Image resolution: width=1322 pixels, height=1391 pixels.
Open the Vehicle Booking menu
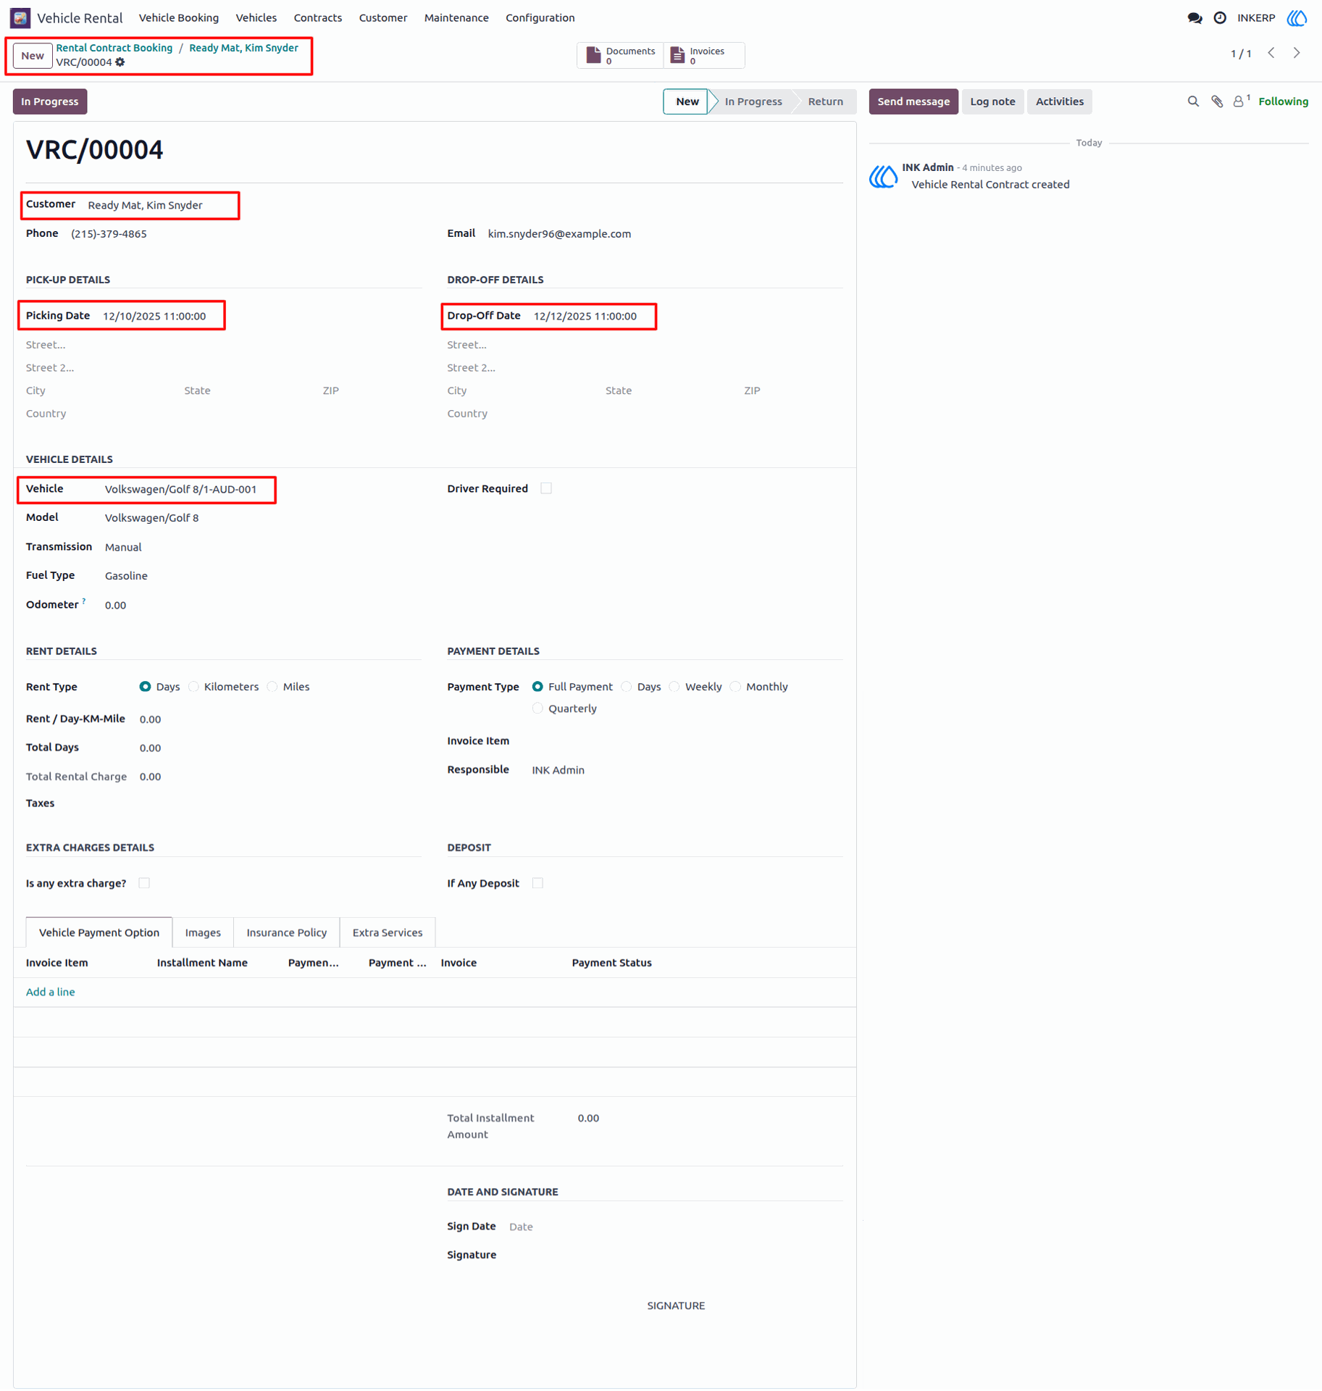tap(178, 18)
